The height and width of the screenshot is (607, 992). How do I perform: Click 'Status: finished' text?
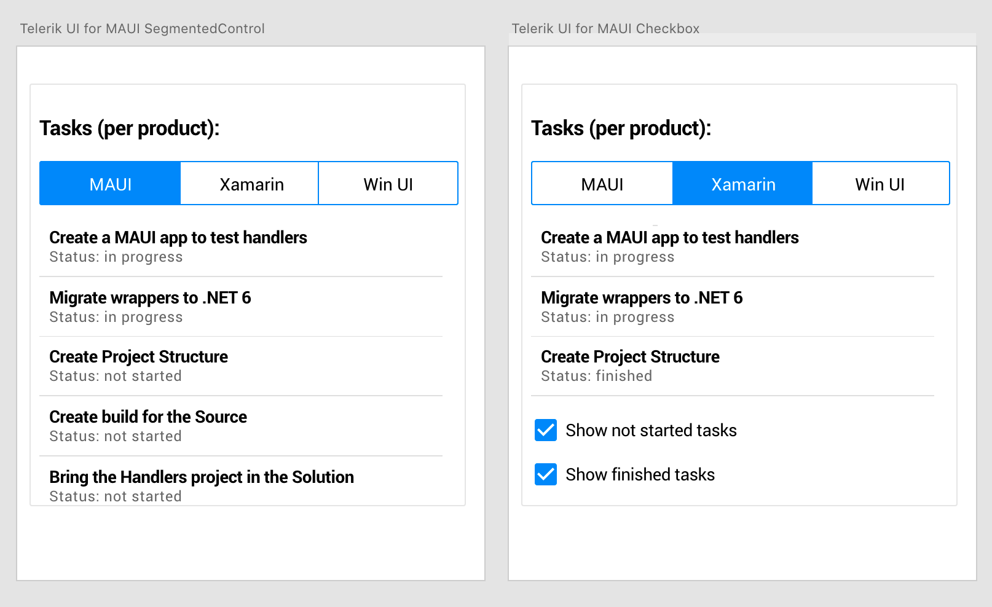596,376
